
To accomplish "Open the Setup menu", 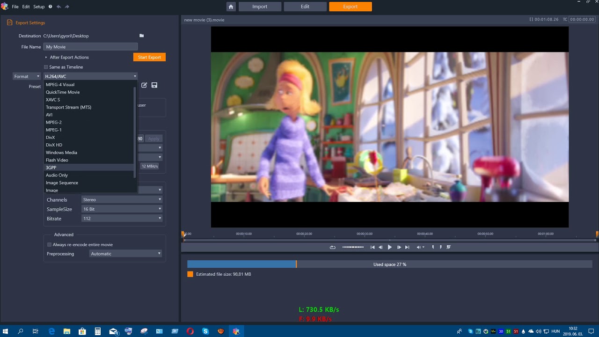I will click(x=39, y=7).
